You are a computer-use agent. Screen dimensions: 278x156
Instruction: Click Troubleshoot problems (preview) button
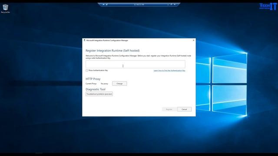99,94
